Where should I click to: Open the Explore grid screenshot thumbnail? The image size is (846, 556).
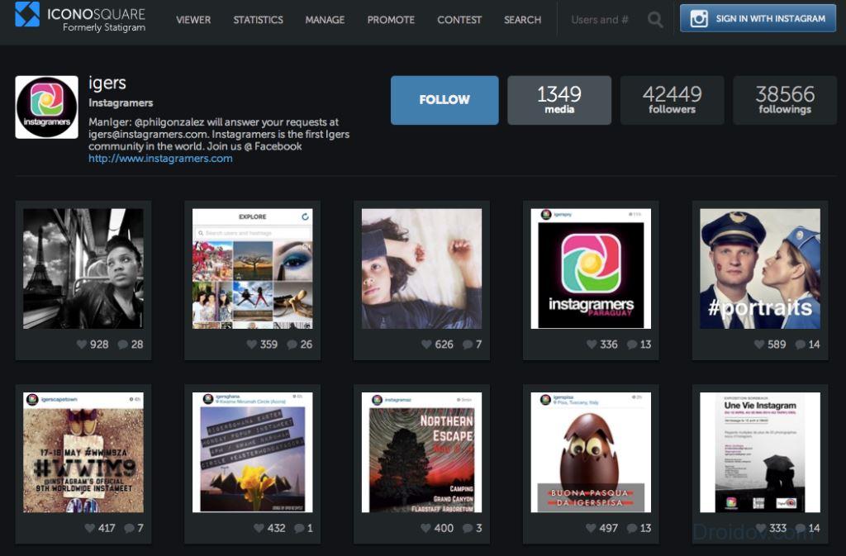253,268
